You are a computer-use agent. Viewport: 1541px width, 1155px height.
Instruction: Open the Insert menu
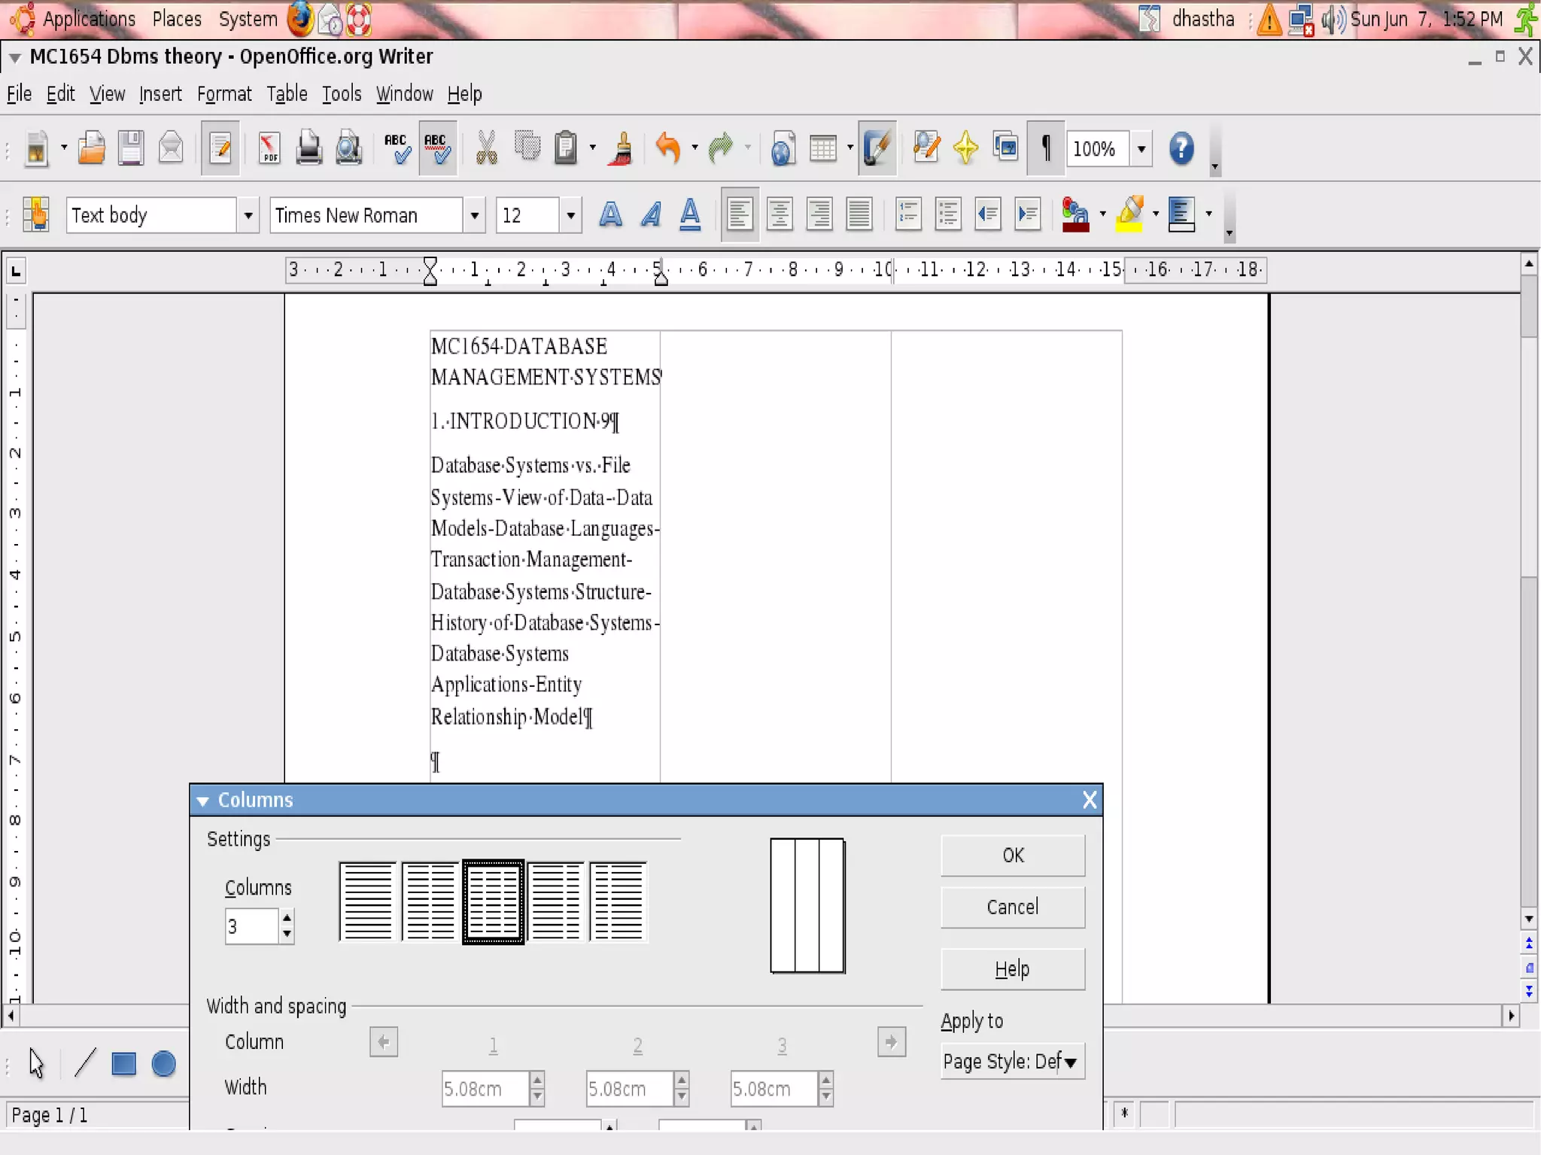tap(160, 94)
